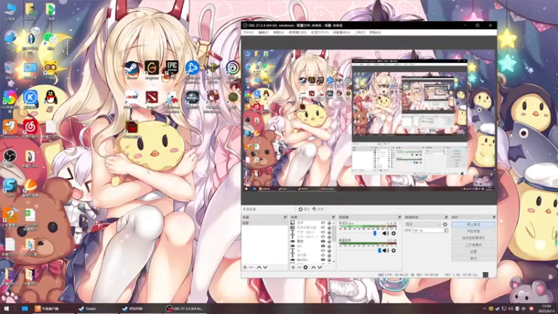Open source 属性 gear button above docks
The height and width of the screenshot is (314, 558).
click(304, 209)
